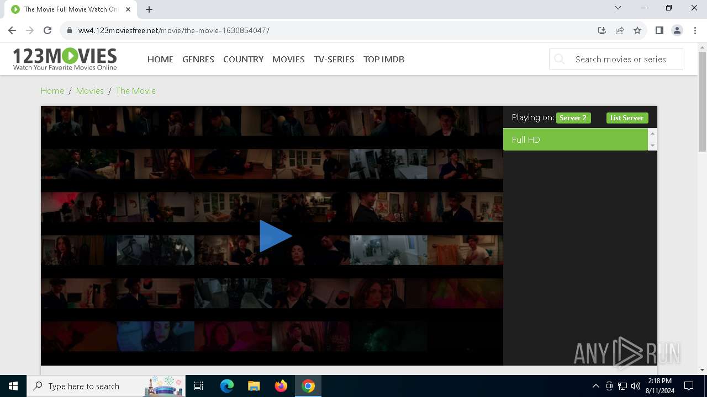Viewport: 707px width, 397px height.
Task: Reload the page with refresh icon
Action: (x=48, y=30)
